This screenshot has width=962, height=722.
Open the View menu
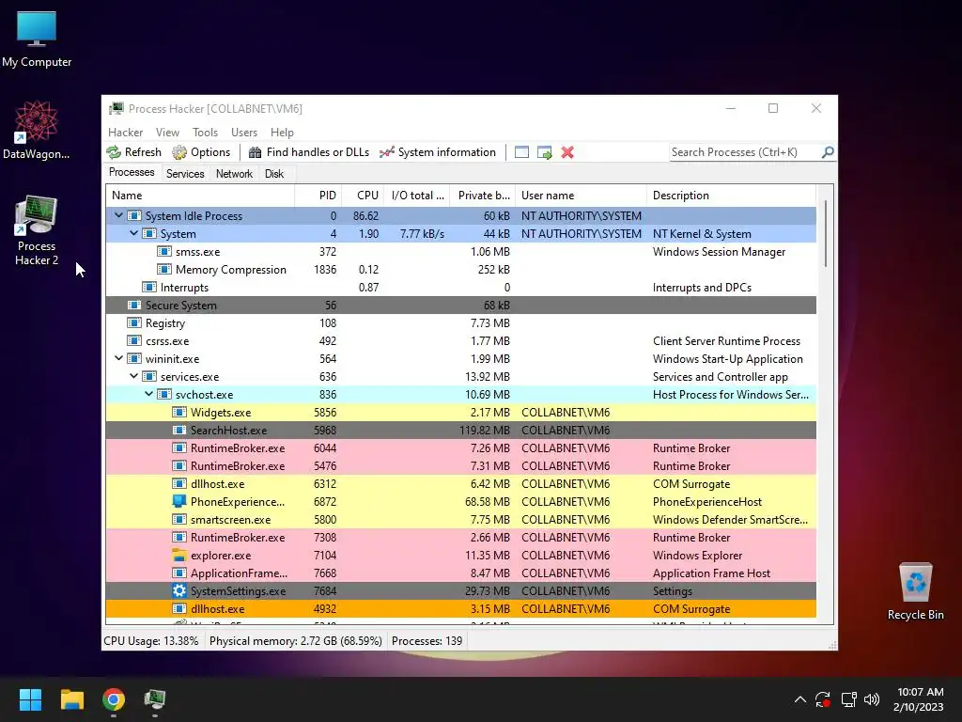pyautogui.click(x=167, y=132)
